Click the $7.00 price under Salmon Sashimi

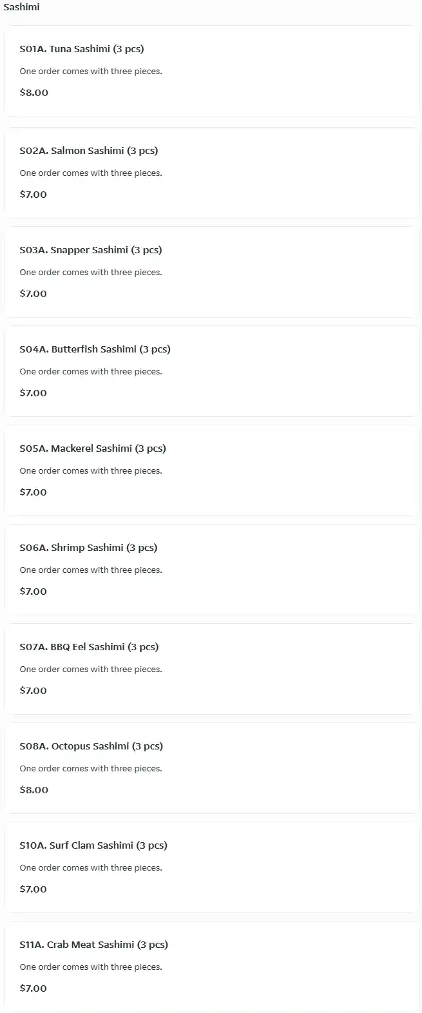click(33, 195)
